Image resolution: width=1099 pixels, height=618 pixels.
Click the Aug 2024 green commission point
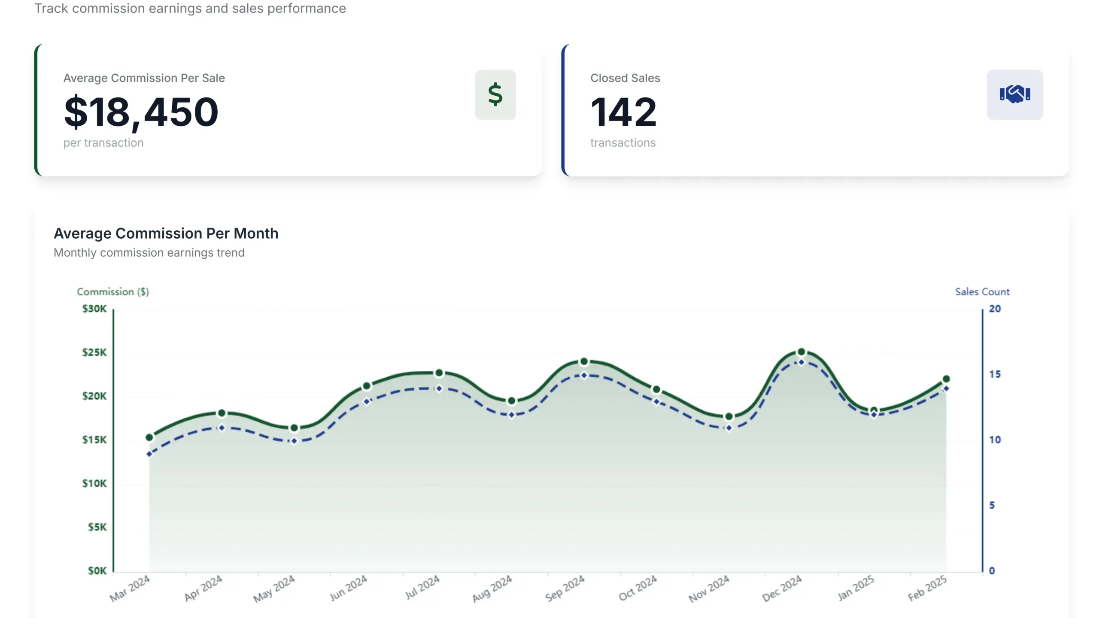pos(511,401)
